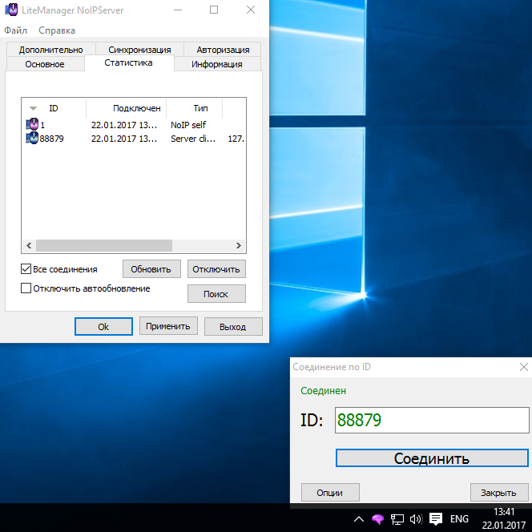Switch to the 'Синхронизация' tab
The image size is (532, 532).
[x=139, y=50]
